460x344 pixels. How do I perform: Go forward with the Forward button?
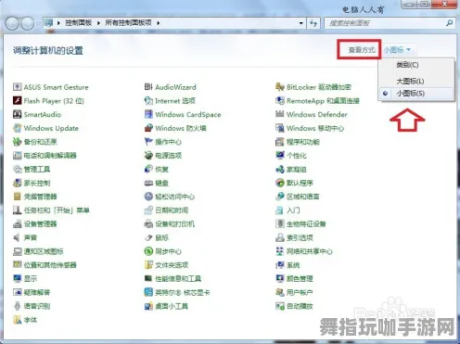pyautogui.click(x=28, y=23)
